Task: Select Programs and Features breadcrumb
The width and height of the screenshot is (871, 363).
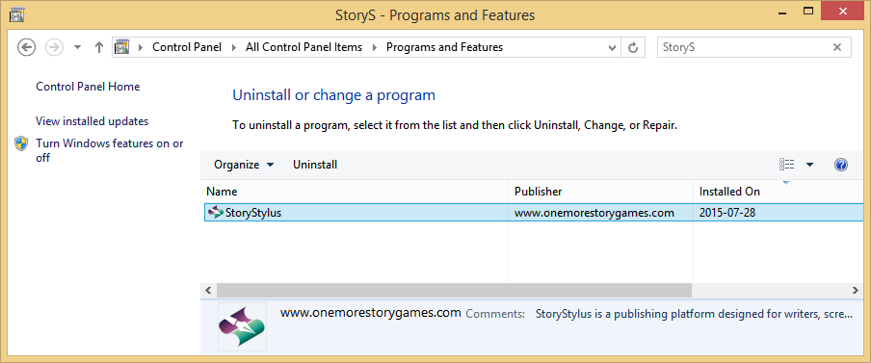Action: tap(444, 47)
